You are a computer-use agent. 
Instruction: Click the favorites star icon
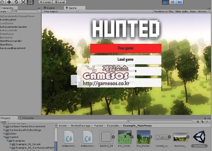(x=207, y=121)
